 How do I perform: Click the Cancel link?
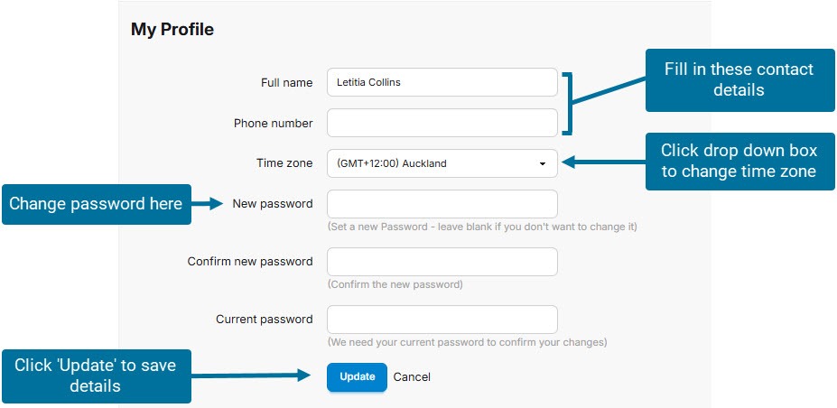(412, 377)
